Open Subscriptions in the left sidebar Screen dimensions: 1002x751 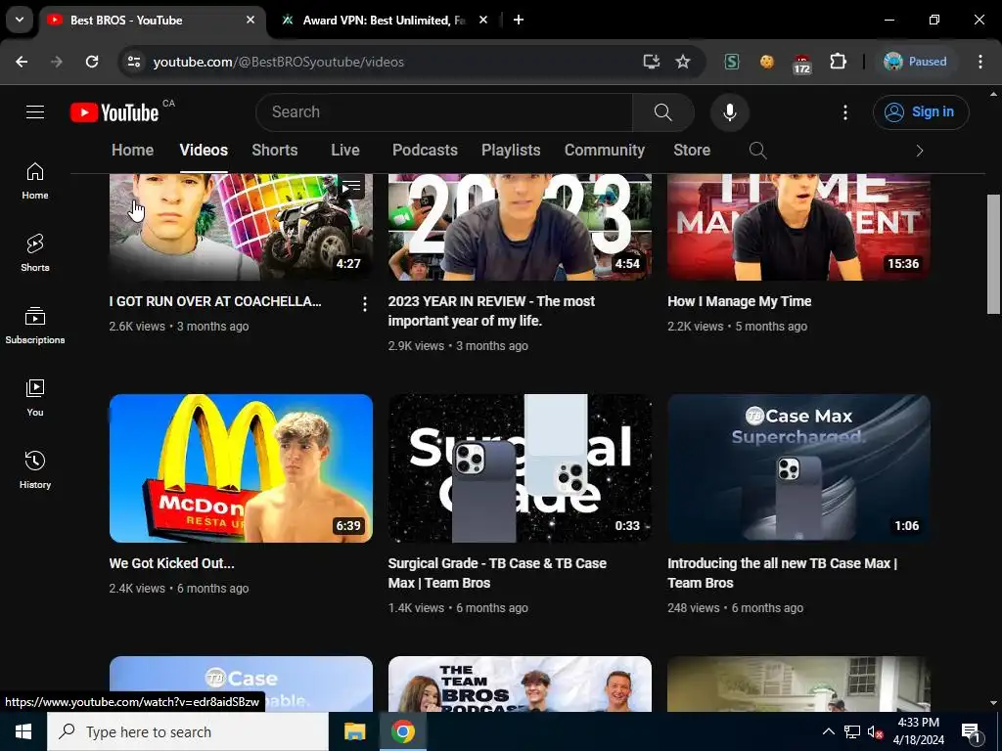click(35, 325)
